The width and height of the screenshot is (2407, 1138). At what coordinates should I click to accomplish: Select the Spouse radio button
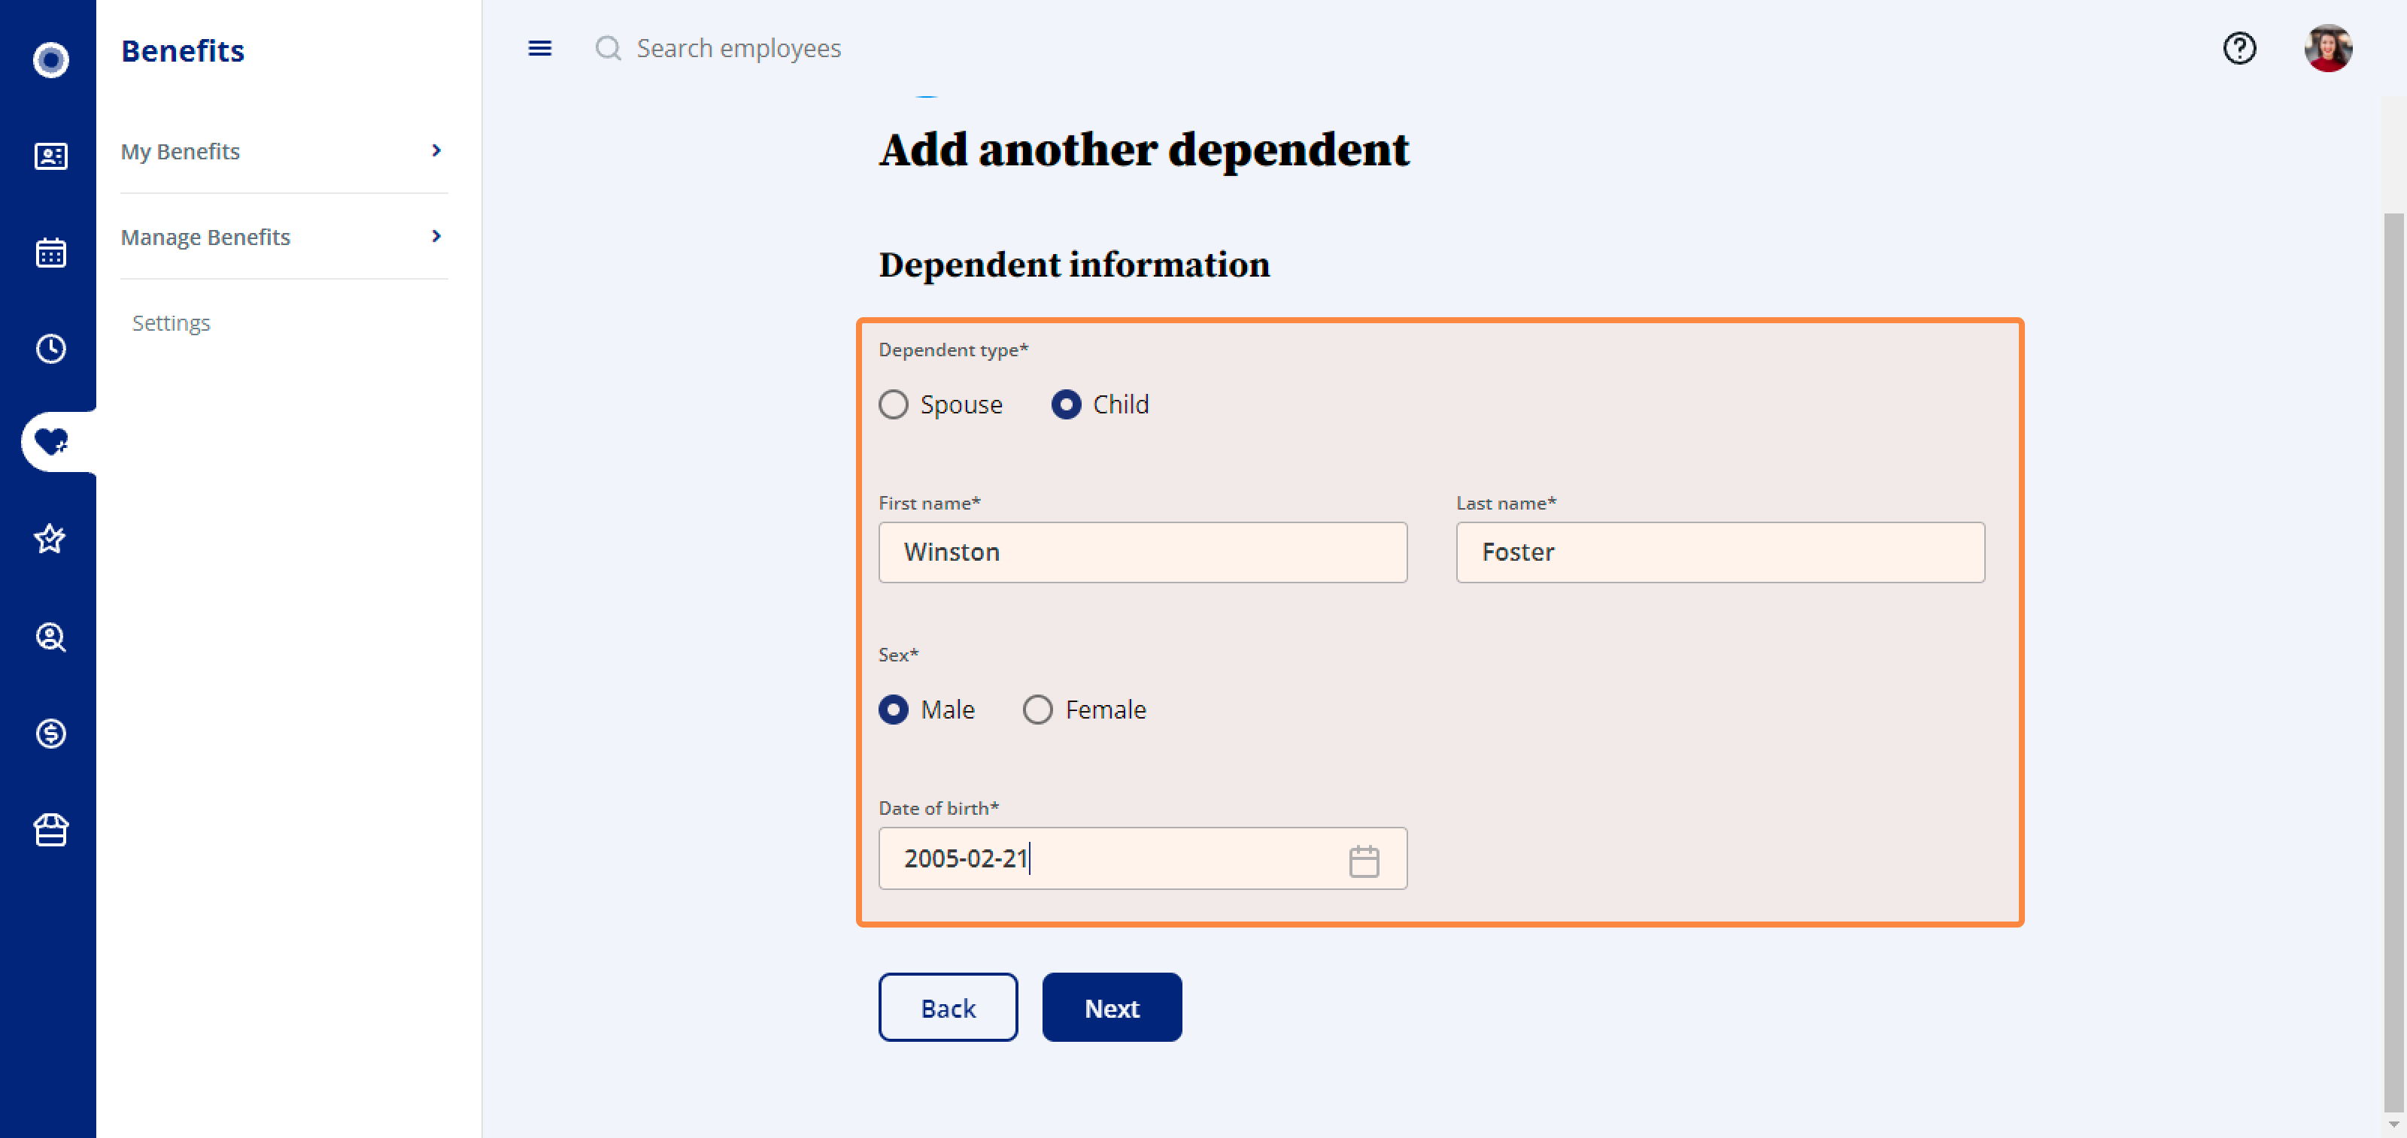point(894,404)
